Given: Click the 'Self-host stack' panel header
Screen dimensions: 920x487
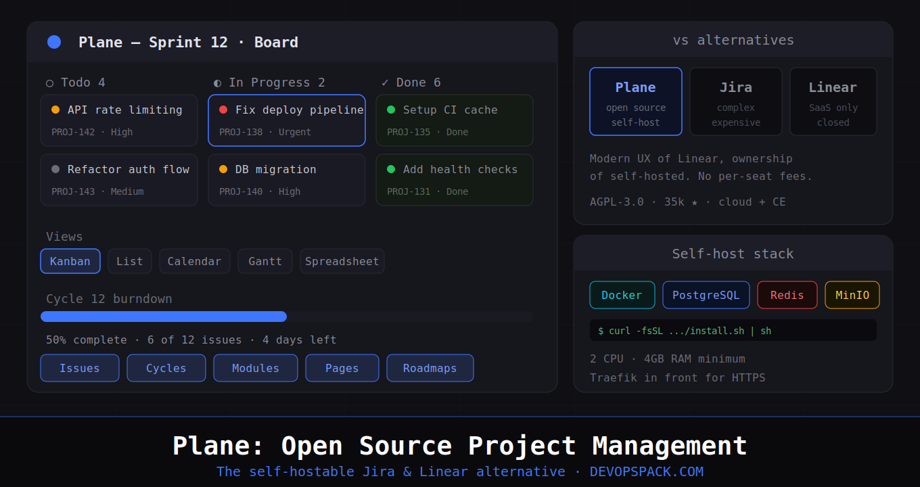Looking at the screenshot, I should click(733, 254).
